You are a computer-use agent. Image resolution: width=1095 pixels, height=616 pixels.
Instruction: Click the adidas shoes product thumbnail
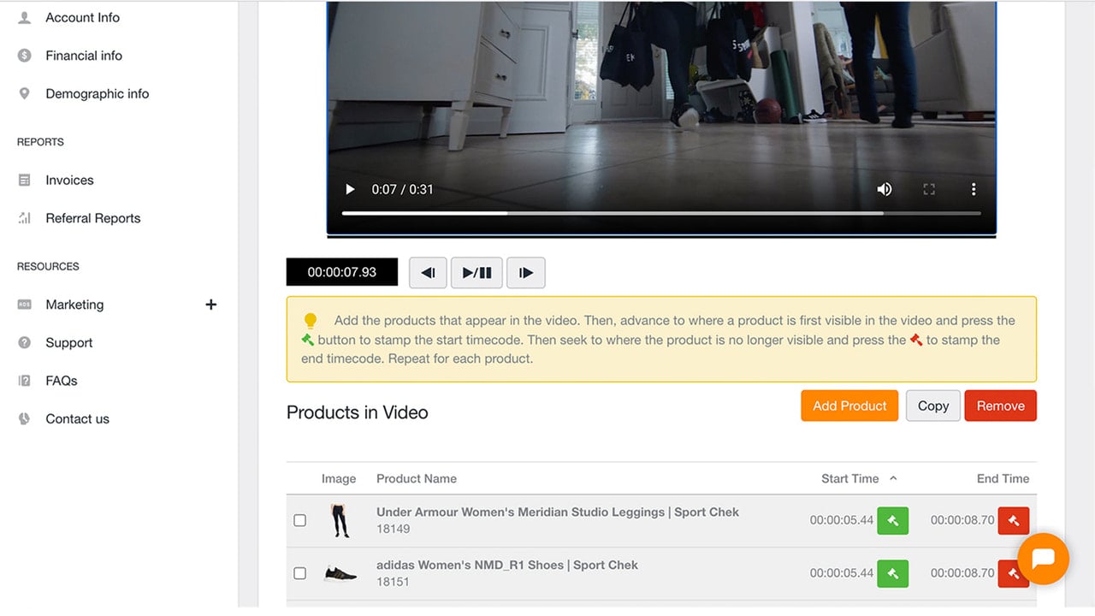point(340,573)
